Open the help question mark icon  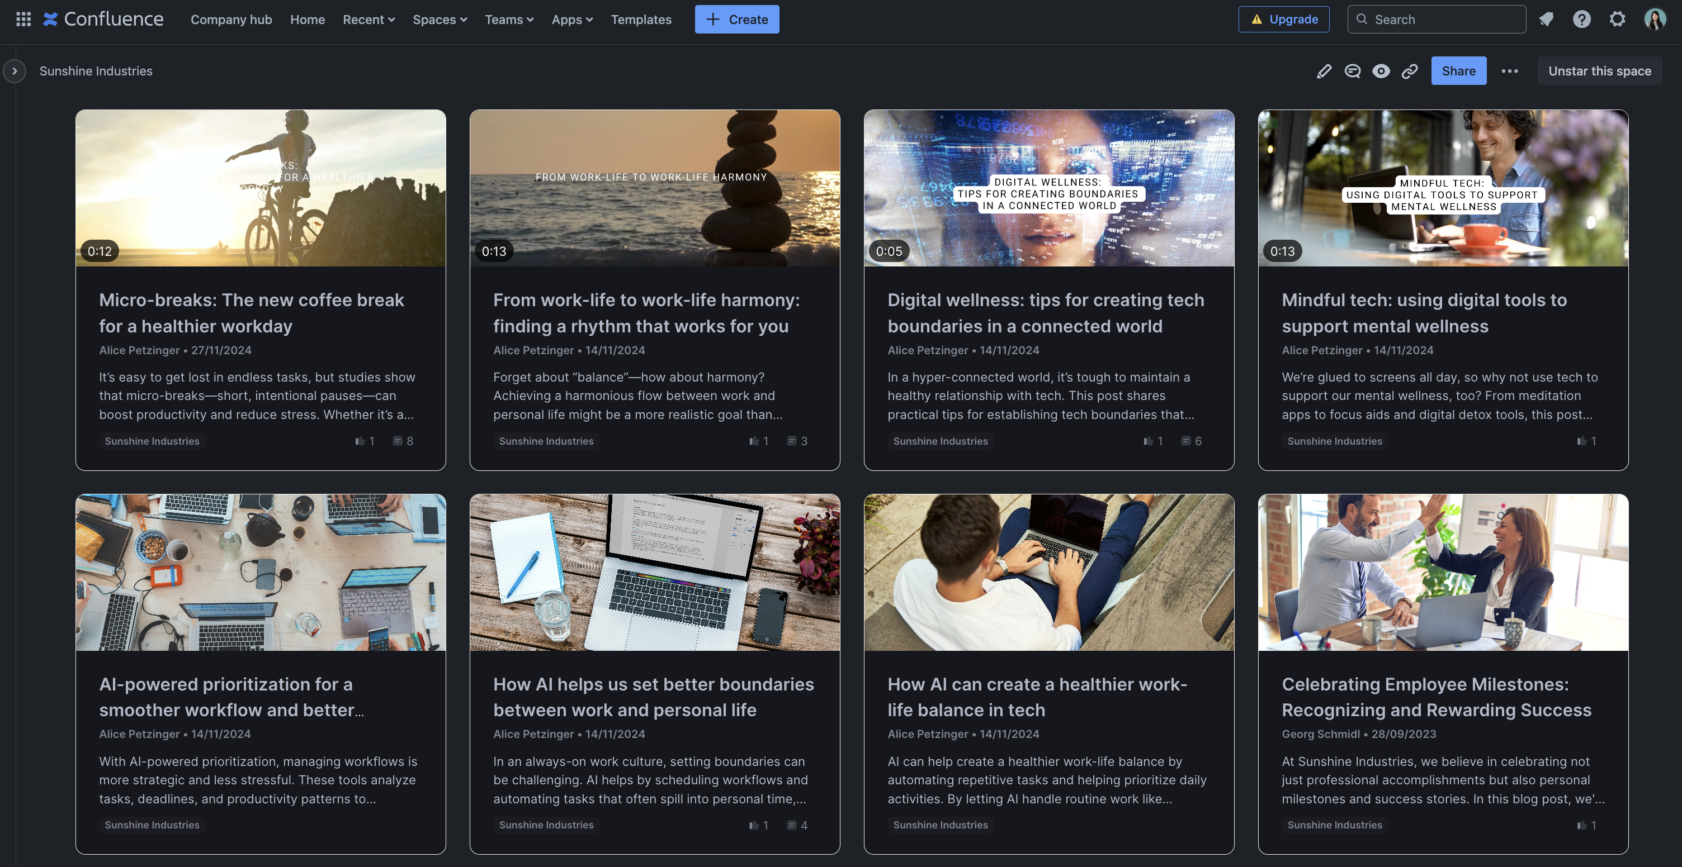pos(1581,19)
